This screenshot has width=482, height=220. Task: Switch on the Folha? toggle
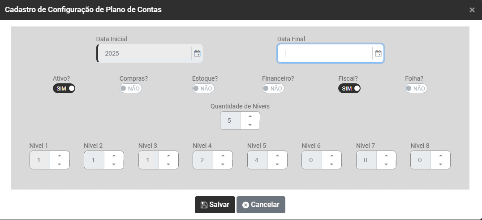coord(416,88)
